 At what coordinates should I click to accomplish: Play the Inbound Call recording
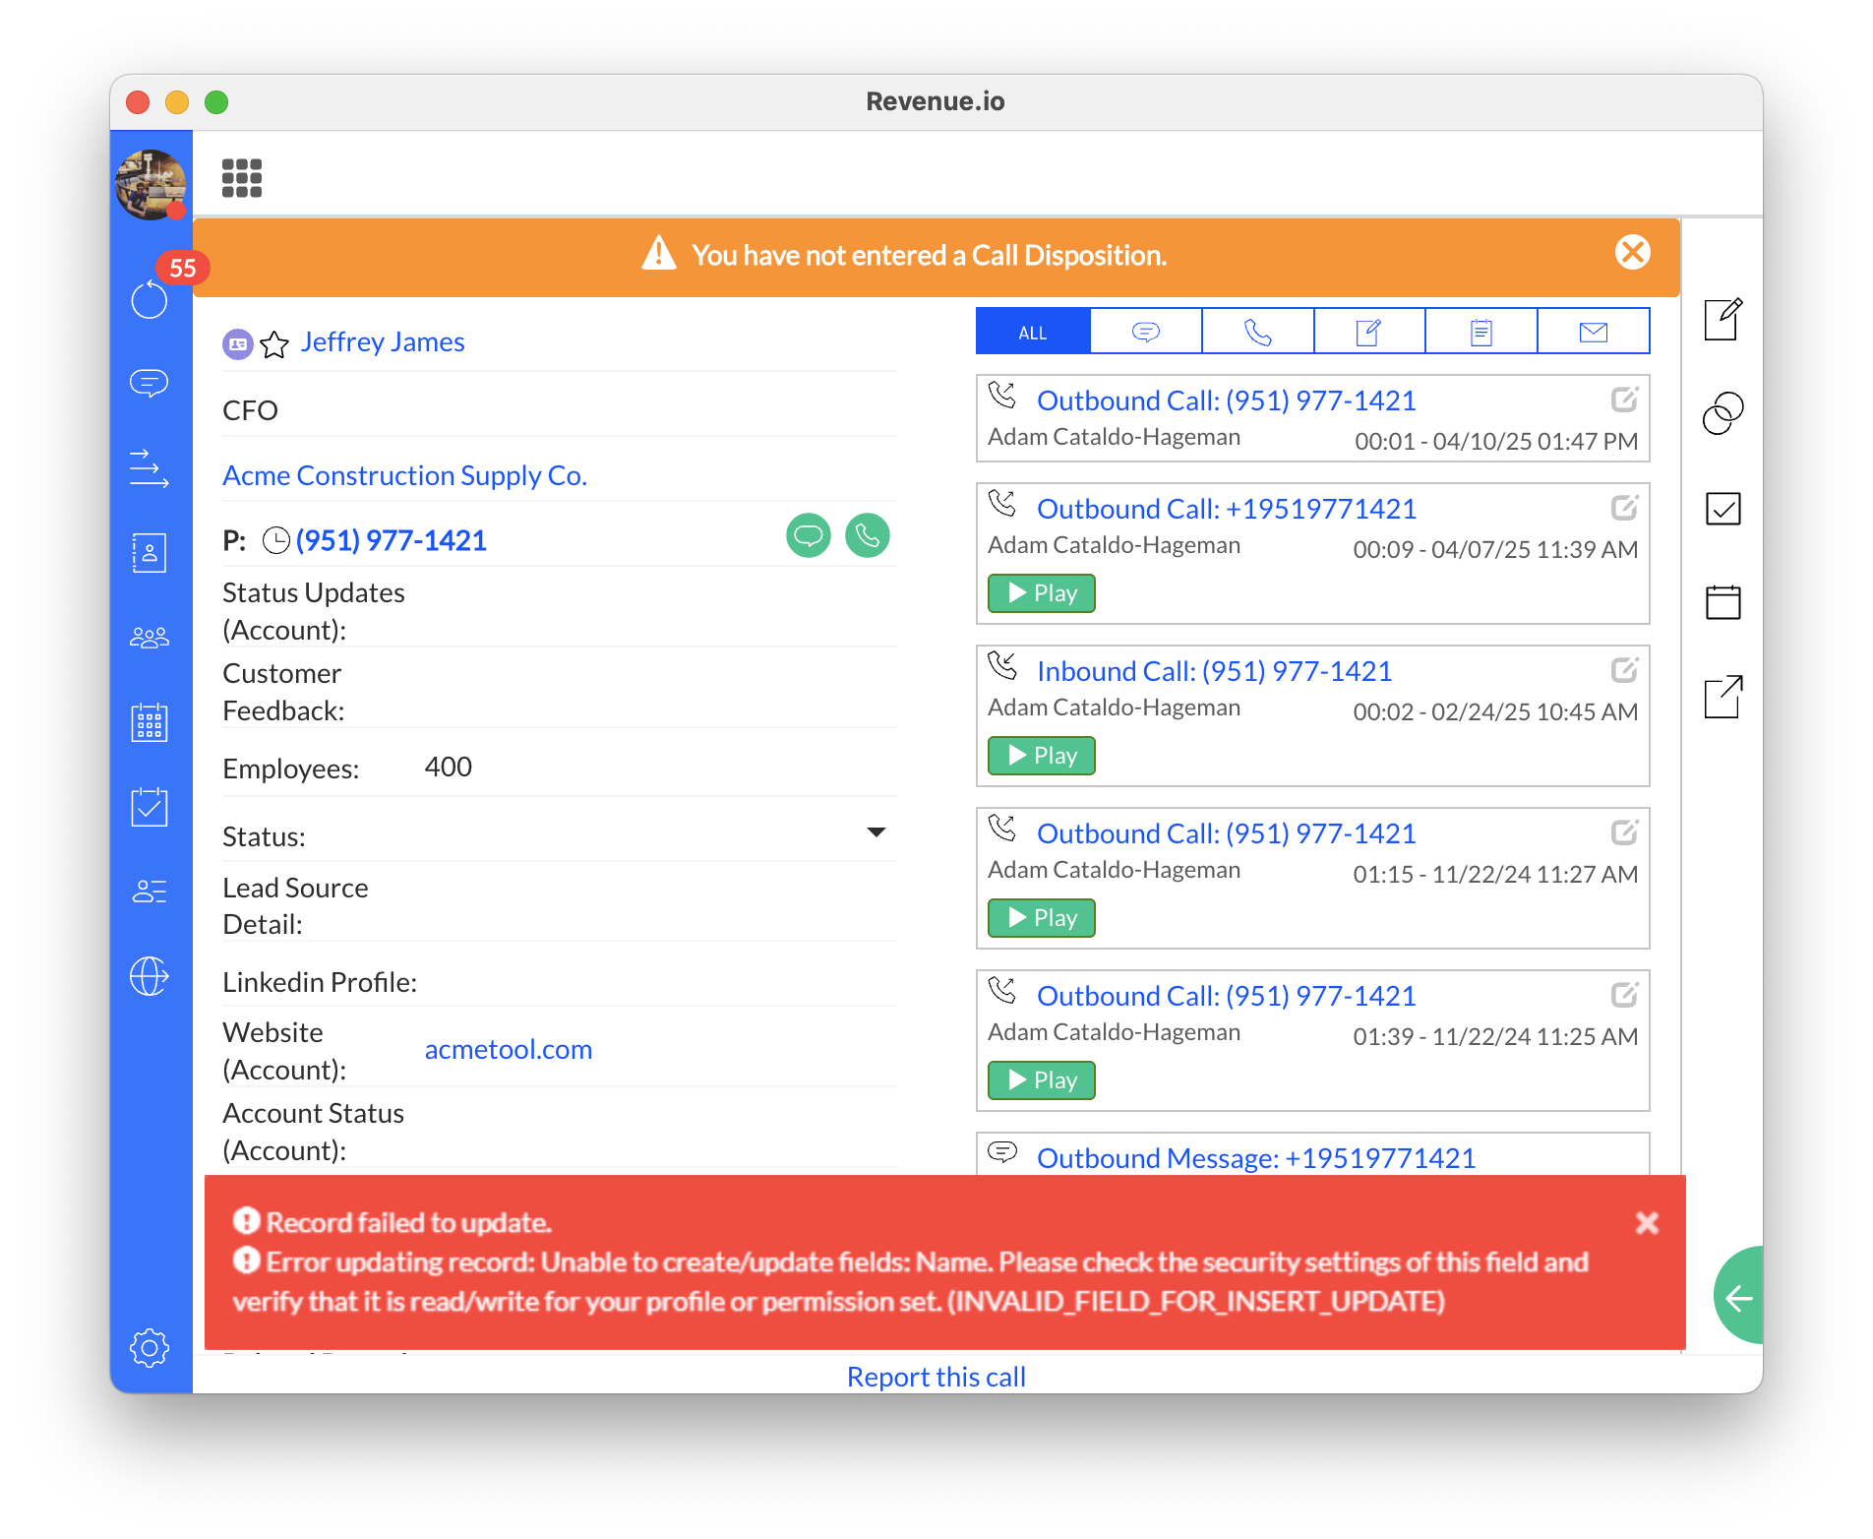click(x=1041, y=756)
